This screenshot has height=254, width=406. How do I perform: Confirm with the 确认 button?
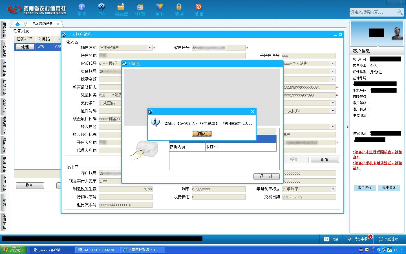tap(202, 133)
